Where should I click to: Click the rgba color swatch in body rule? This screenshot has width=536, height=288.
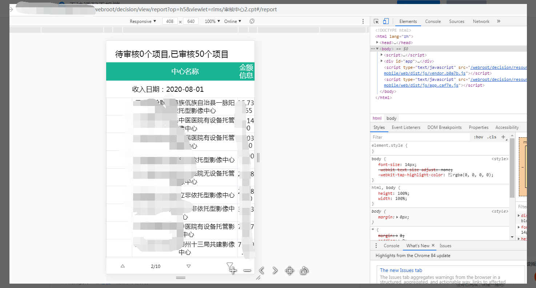click(x=450, y=175)
